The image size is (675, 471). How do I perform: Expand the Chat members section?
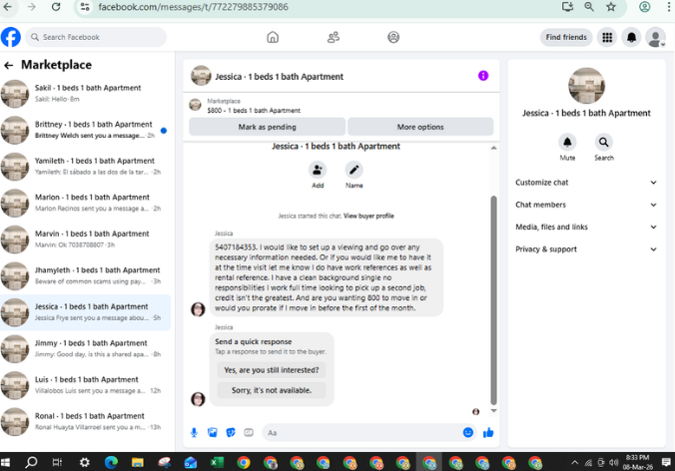point(586,205)
